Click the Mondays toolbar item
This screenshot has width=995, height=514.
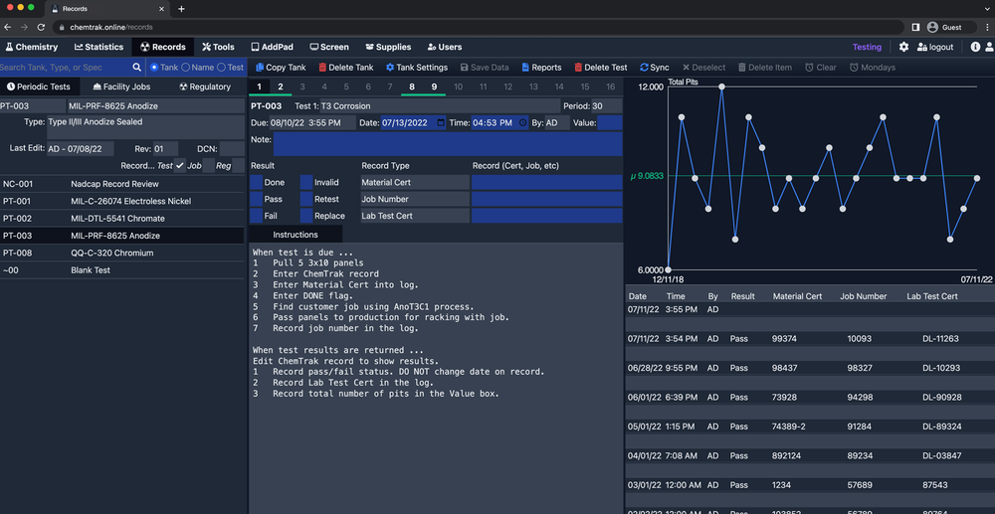coord(873,68)
